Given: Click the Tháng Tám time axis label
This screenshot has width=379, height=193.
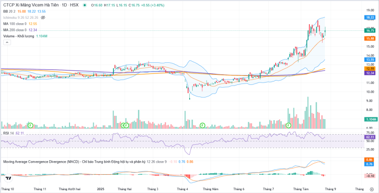Looking at the screenshot, I should click(x=301, y=189).
